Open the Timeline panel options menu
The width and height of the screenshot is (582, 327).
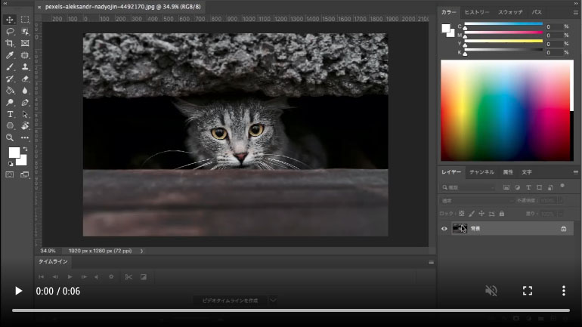click(432, 262)
